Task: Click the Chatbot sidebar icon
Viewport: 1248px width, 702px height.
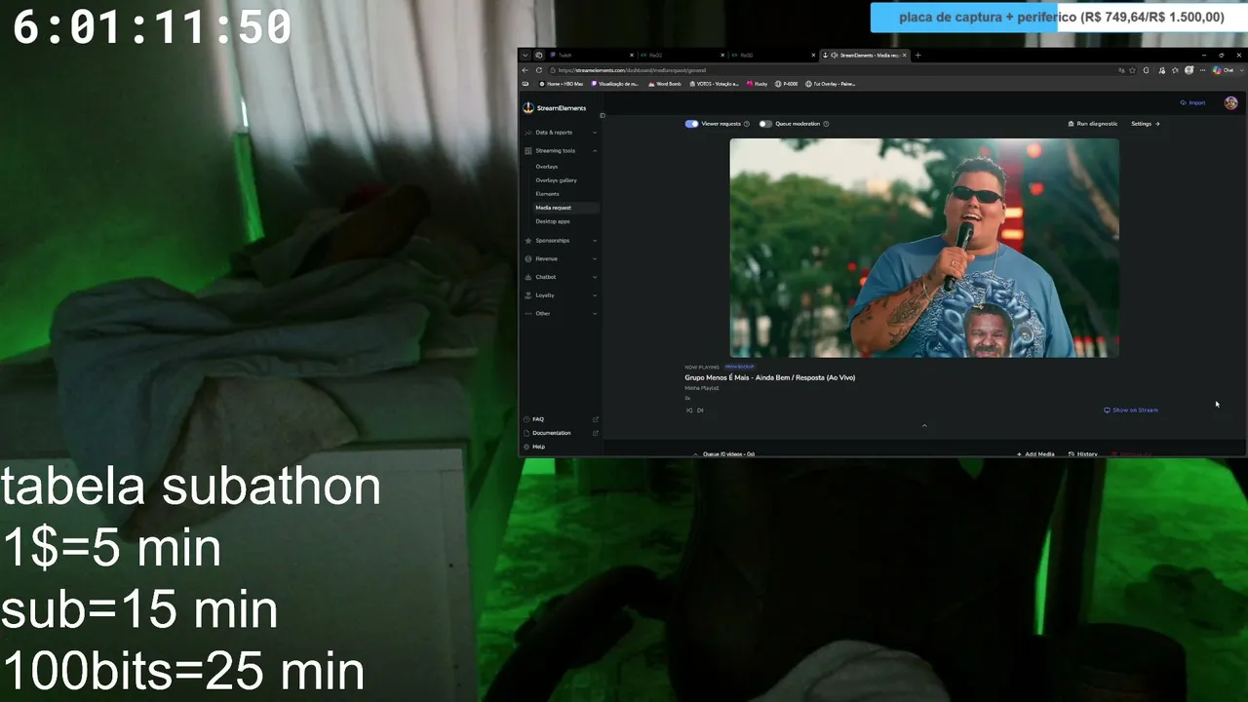Action: coord(528,277)
